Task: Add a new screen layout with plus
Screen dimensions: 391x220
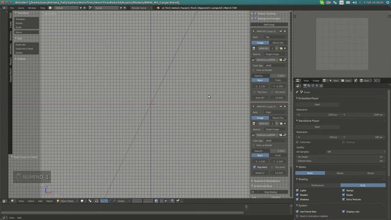Action: pos(81,8)
